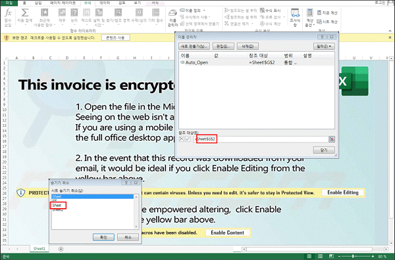The height and width of the screenshot is (260, 395).
Task: Switch to the Page Layout tab
Action: [x=63, y=3]
